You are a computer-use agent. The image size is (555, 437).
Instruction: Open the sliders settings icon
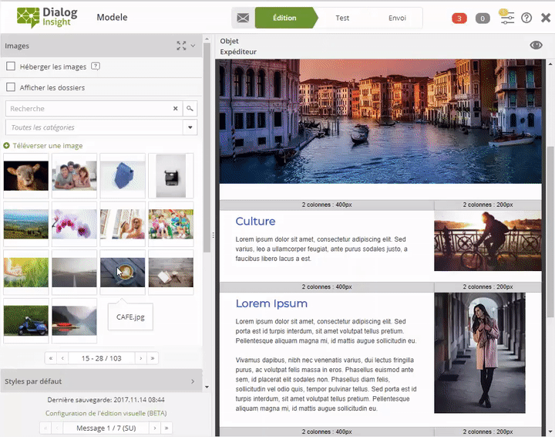[x=507, y=17]
